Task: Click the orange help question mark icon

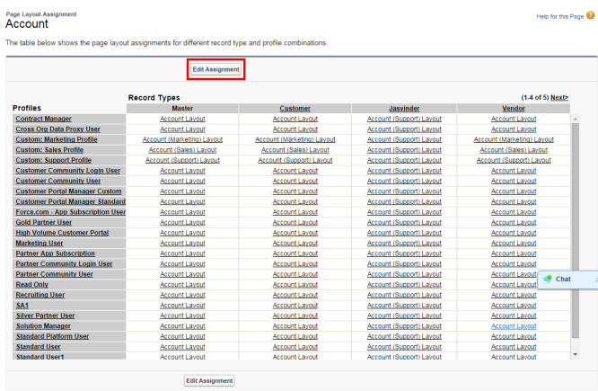Action: pos(590,16)
